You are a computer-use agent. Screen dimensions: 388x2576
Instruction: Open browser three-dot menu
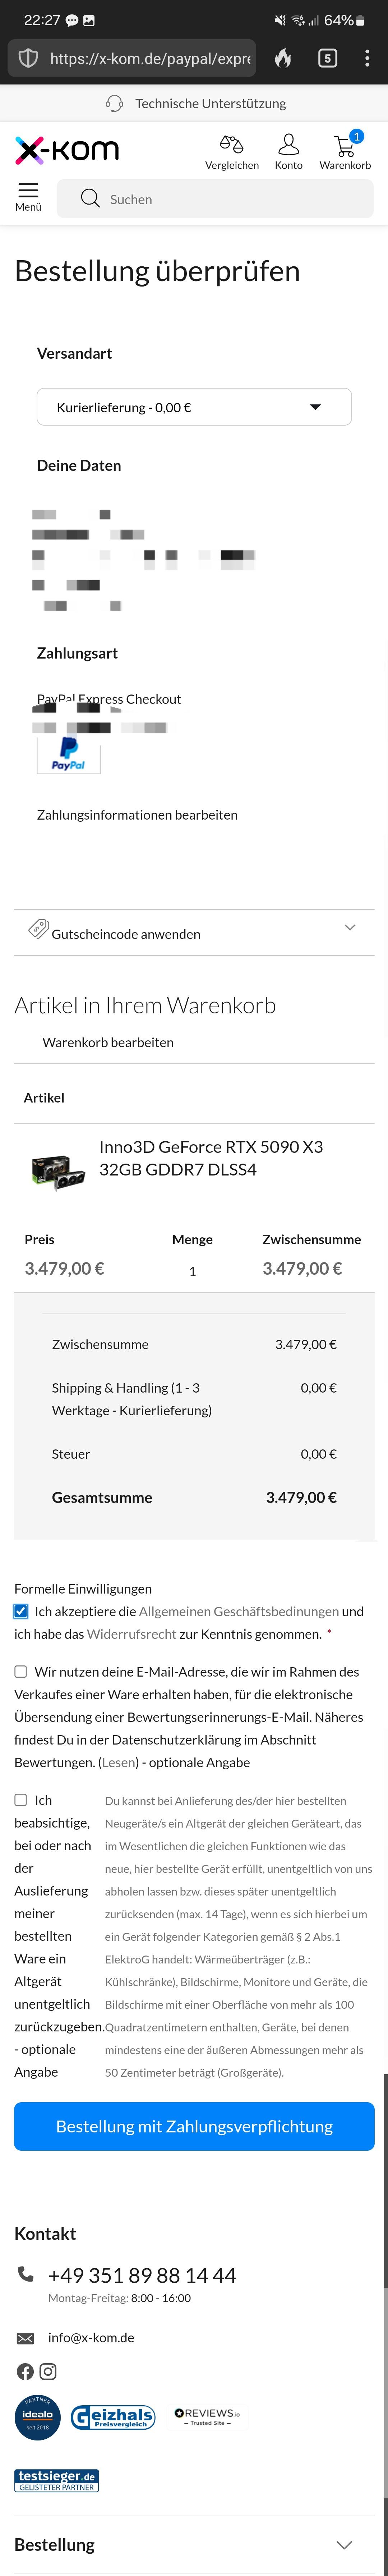coord(367,58)
